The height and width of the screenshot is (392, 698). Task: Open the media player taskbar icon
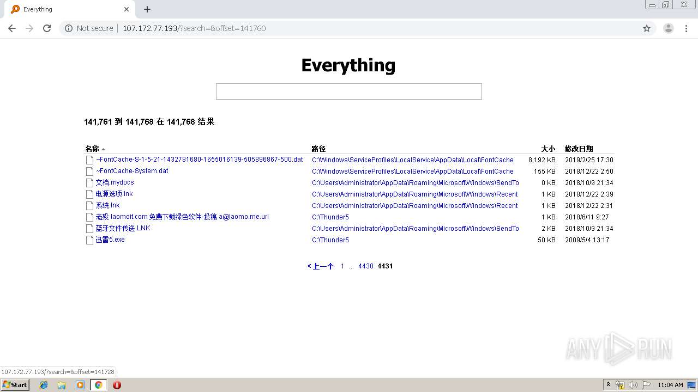[80, 385]
